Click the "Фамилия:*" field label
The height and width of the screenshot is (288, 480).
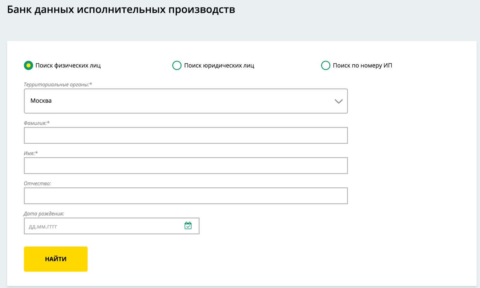(37, 123)
